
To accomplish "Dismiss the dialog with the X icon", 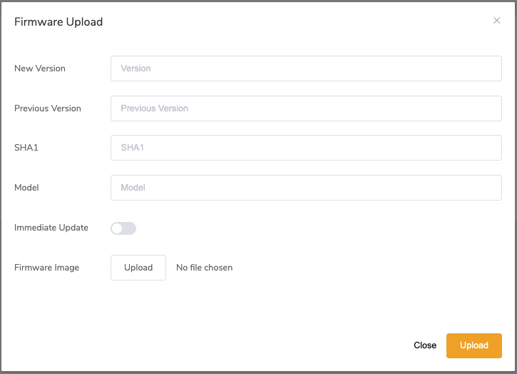I will (496, 21).
